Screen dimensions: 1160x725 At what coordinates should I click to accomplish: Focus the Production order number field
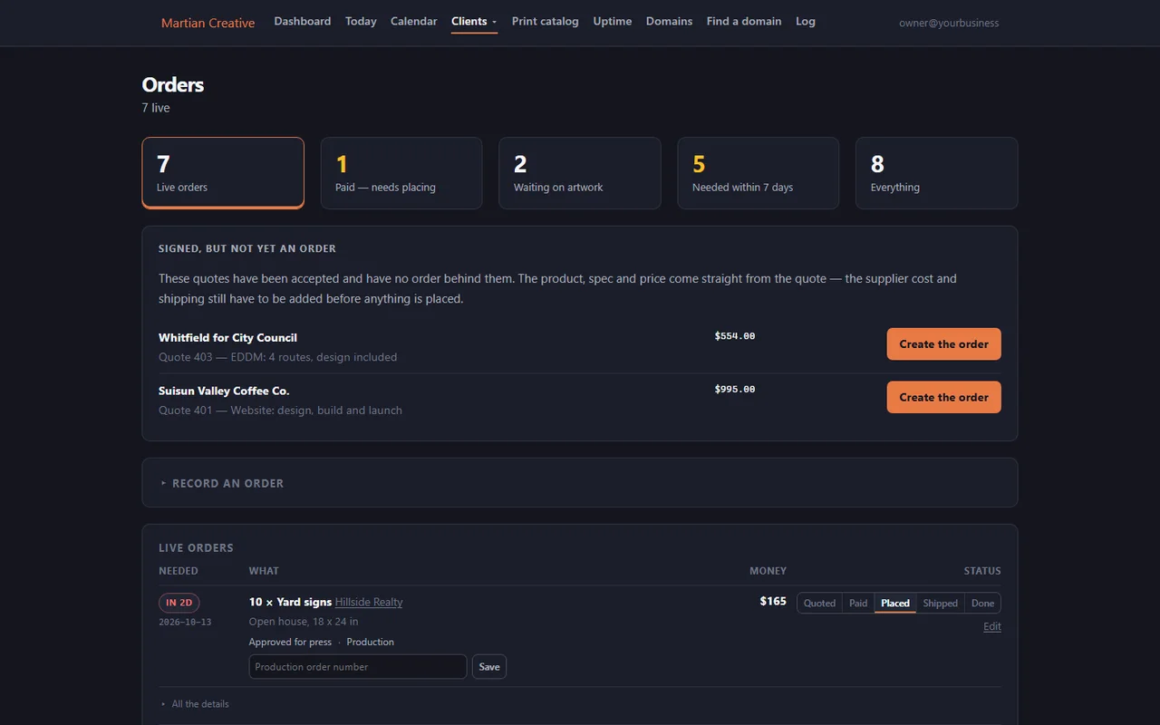tap(358, 667)
